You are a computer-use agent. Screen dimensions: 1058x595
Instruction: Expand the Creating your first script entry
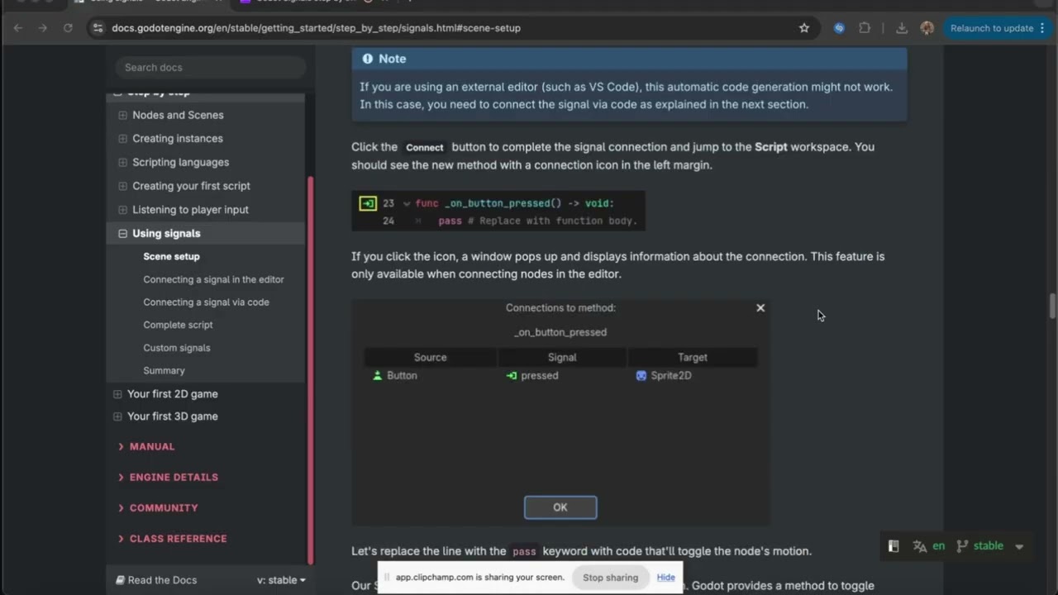pyautogui.click(x=122, y=186)
